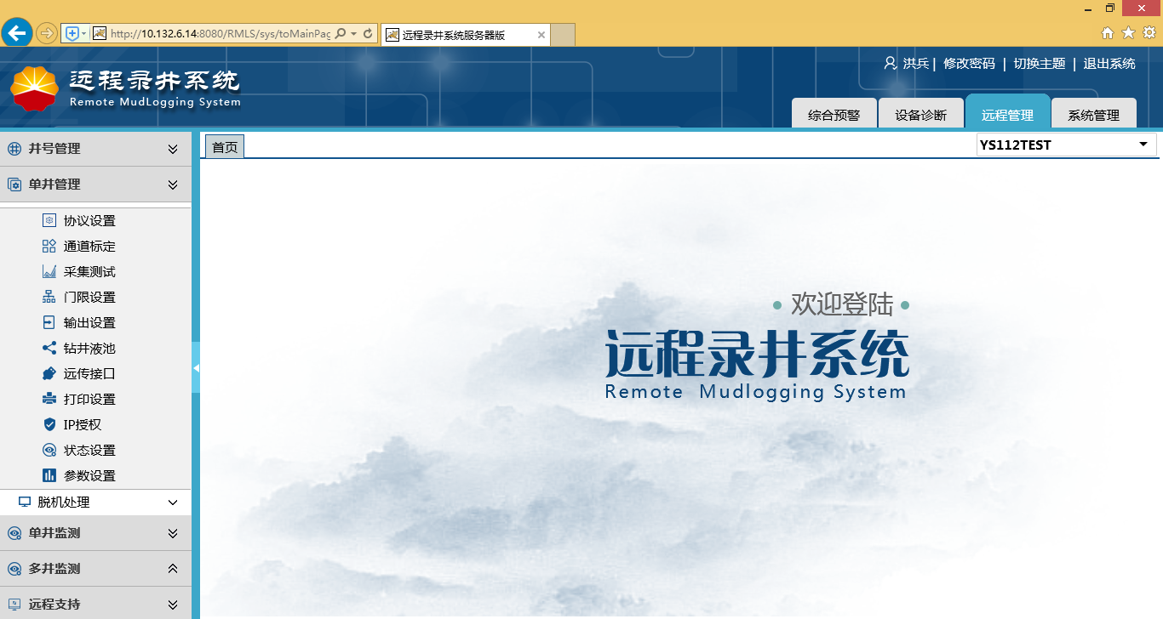Click 退出系统 to log out
Image resolution: width=1163 pixels, height=619 pixels.
(1109, 64)
